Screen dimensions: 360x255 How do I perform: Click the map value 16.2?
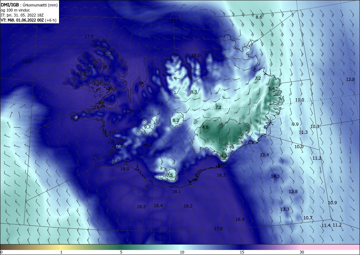point(148,145)
